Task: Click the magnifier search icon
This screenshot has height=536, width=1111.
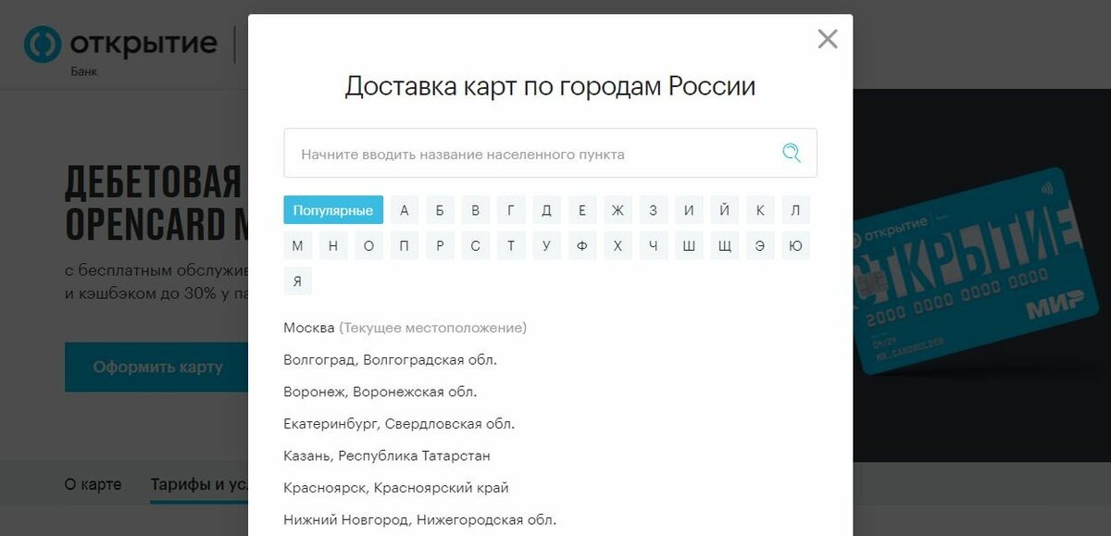Action: (791, 153)
